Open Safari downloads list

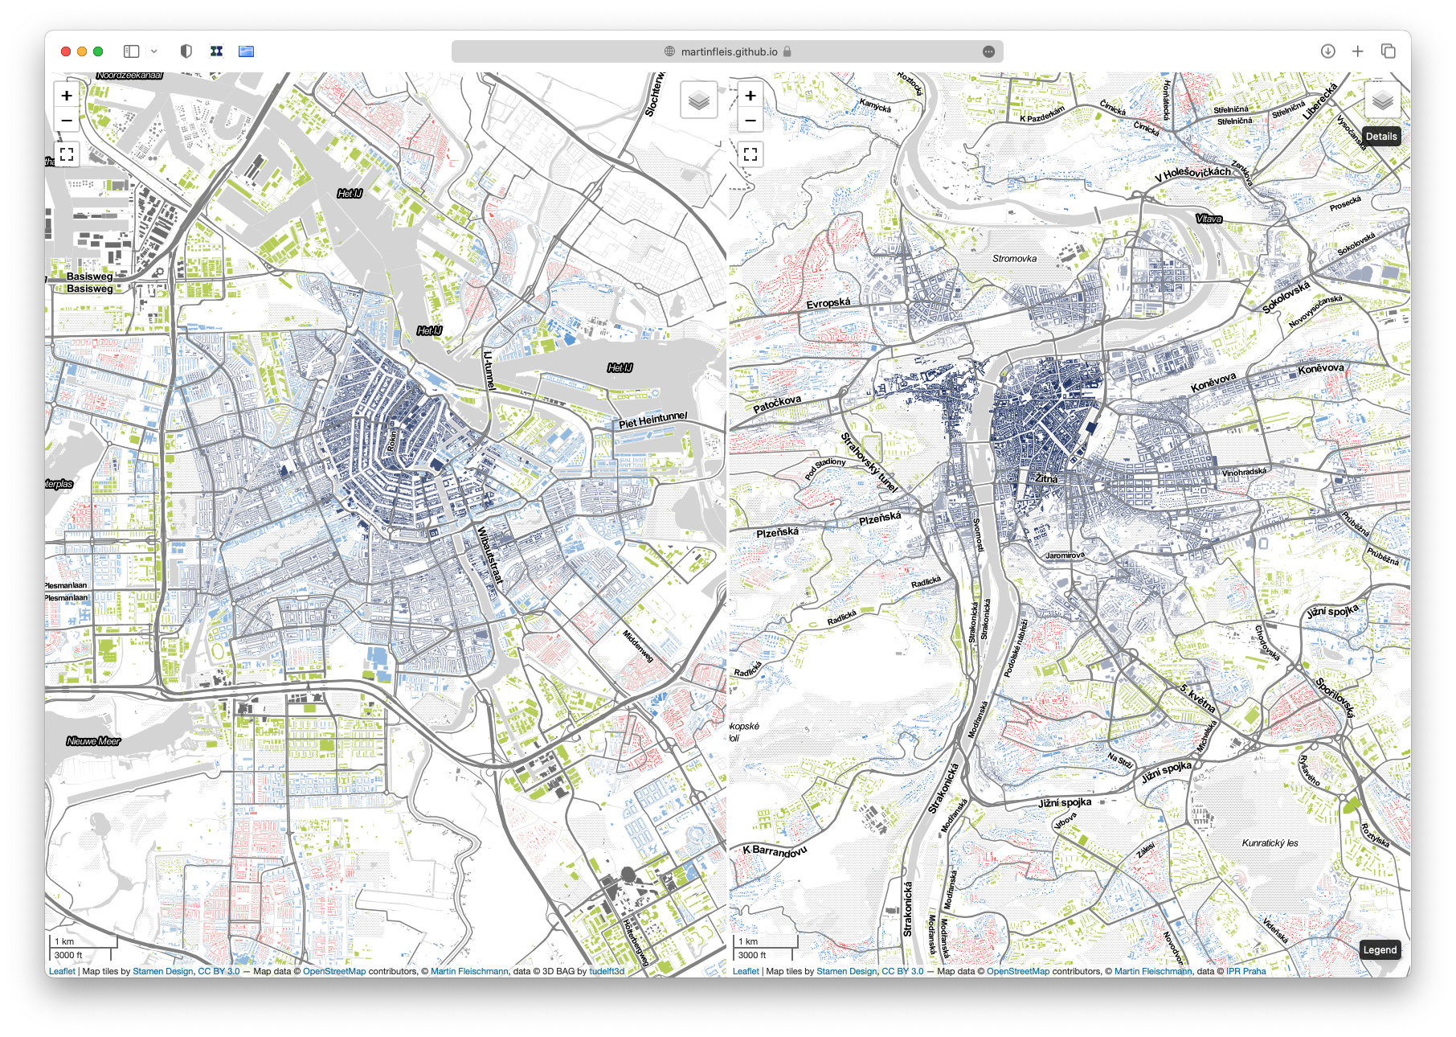1327,51
